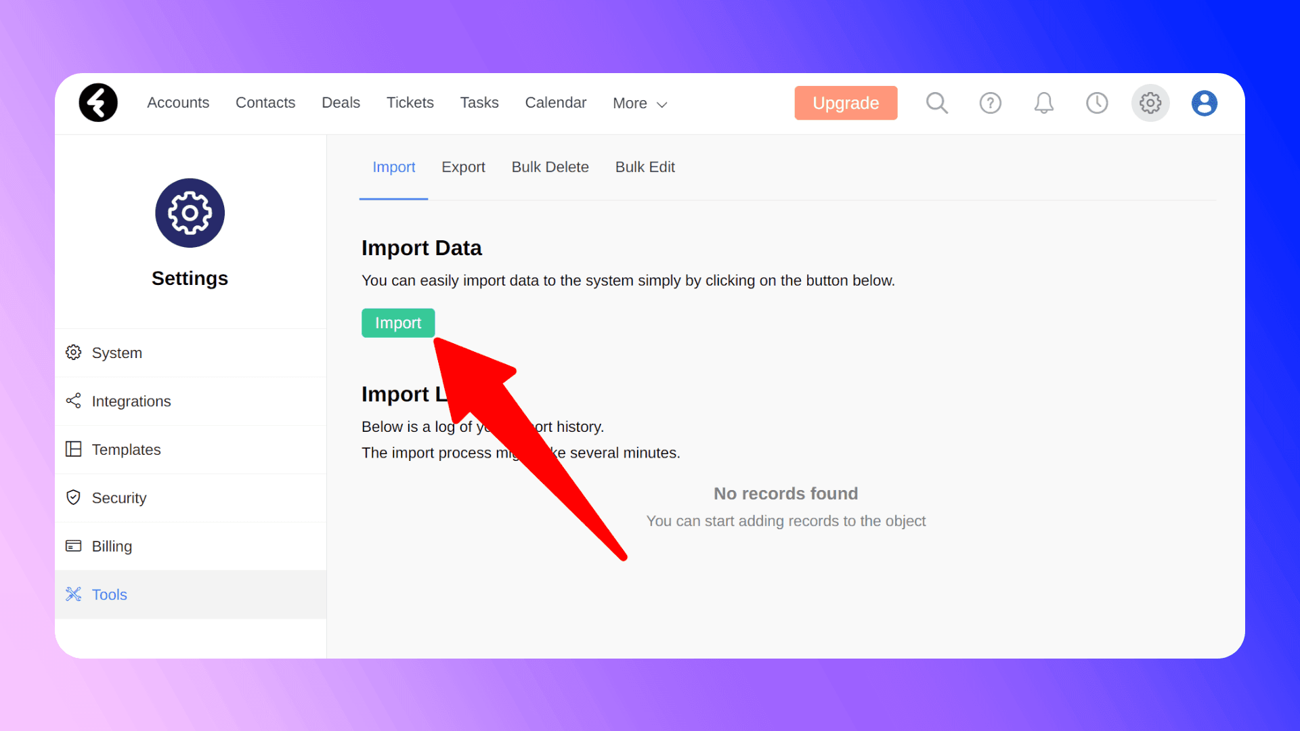Viewport: 1300px width, 731px height.
Task: Open the Integrations settings
Action: [x=191, y=401]
